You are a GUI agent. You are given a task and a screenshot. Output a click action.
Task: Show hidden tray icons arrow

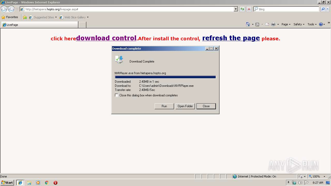point(289,183)
